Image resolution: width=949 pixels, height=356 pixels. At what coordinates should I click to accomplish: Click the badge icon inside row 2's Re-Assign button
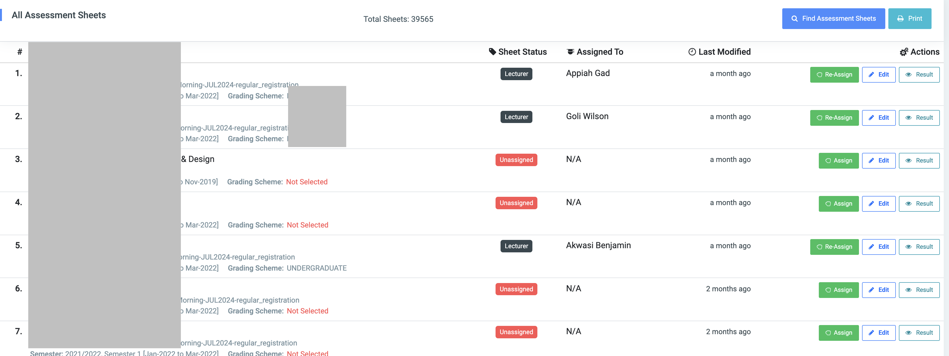click(819, 118)
